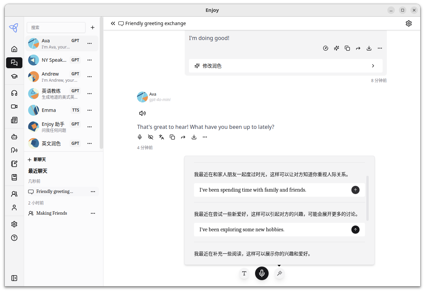Open the notes/writing icon in sidebar
Image resolution: width=425 pixels, height=292 pixels.
coord(14,163)
